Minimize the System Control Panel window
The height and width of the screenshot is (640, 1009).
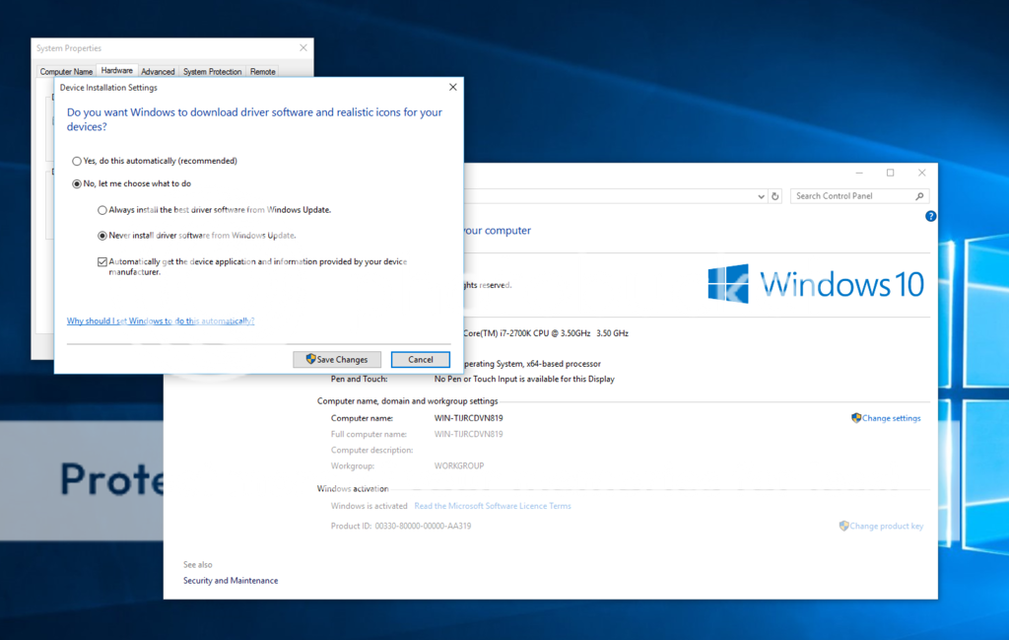859,173
